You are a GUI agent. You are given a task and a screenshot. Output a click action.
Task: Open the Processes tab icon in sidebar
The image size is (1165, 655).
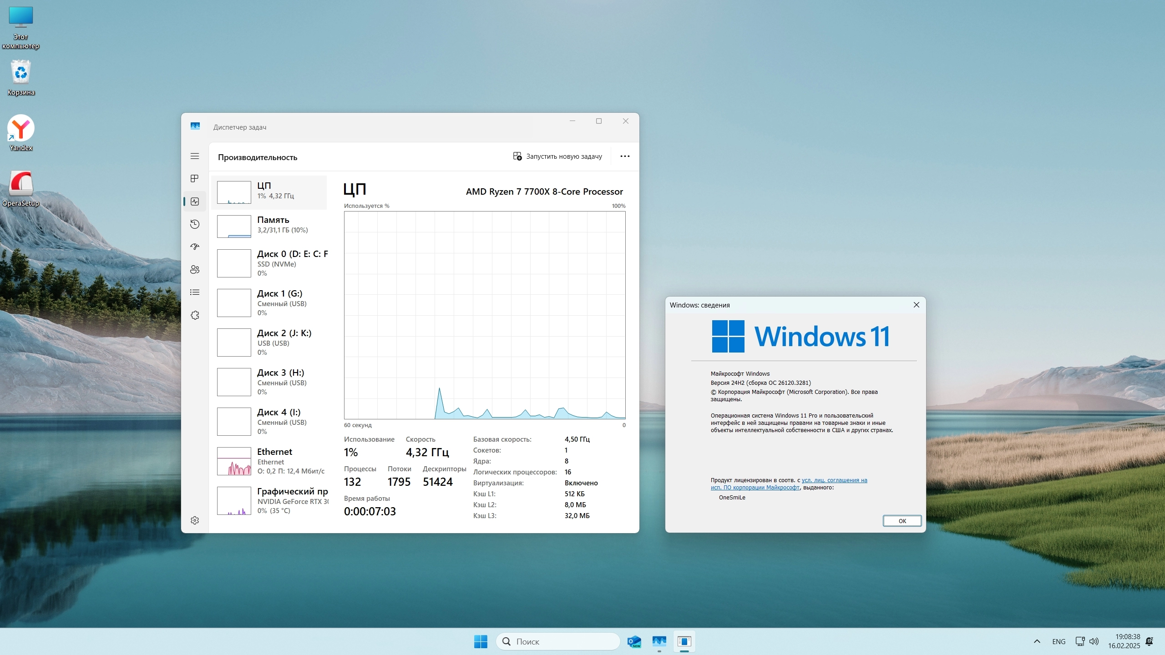pyautogui.click(x=195, y=178)
